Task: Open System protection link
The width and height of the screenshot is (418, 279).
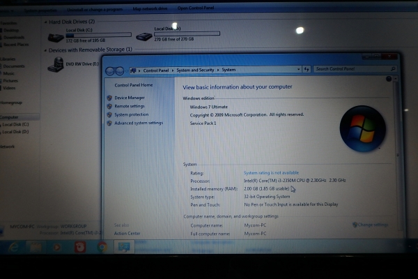Action: point(132,114)
